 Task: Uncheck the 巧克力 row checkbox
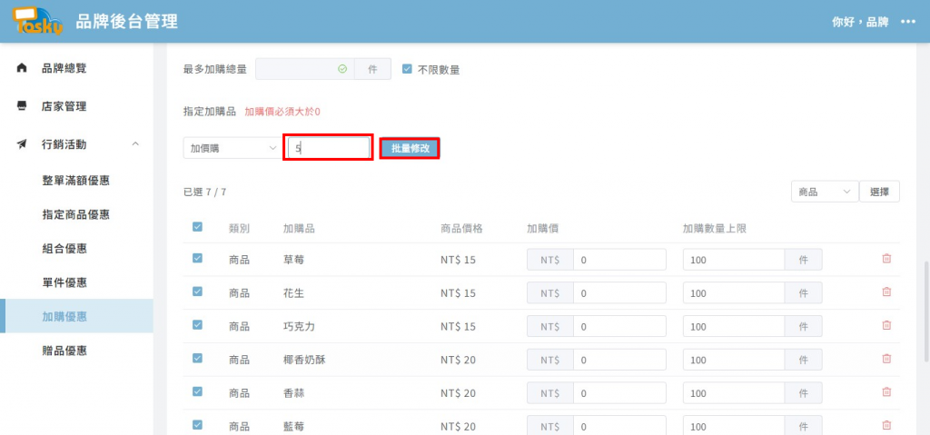pyautogui.click(x=197, y=324)
